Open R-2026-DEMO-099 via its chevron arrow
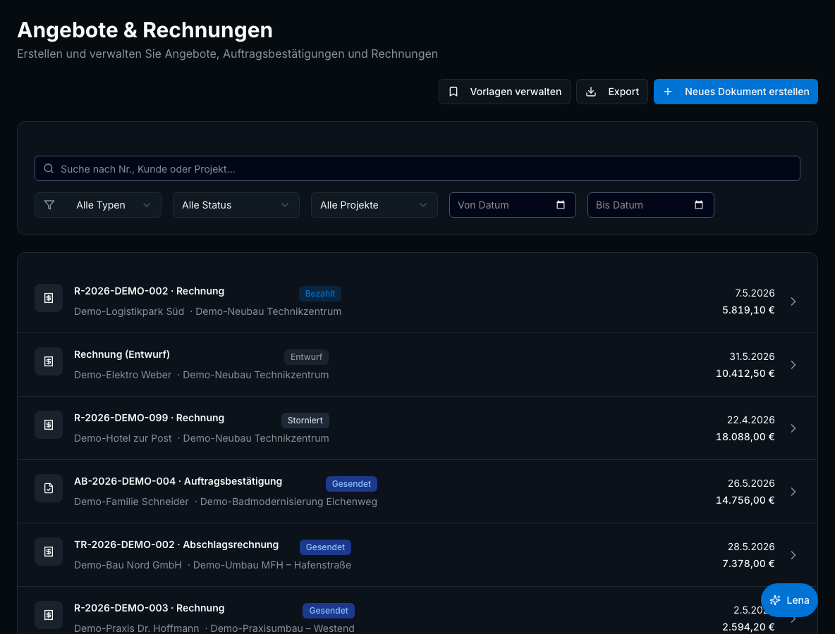Viewport: 835px width, 634px height. [793, 428]
